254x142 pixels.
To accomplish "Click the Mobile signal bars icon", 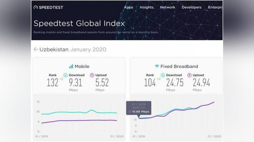I will [71, 66].
